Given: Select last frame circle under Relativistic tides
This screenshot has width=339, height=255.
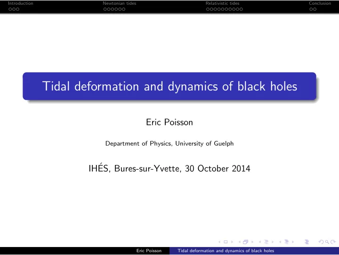Looking at the screenshot, I should pos(241,9).
